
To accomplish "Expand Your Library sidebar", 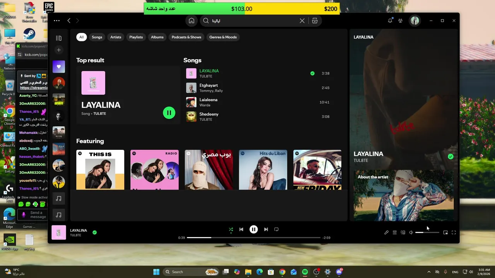I will click(x=59, y=38).
